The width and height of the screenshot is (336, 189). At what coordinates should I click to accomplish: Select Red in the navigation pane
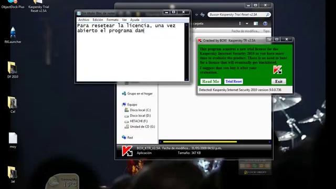click(x=127, y=138)
